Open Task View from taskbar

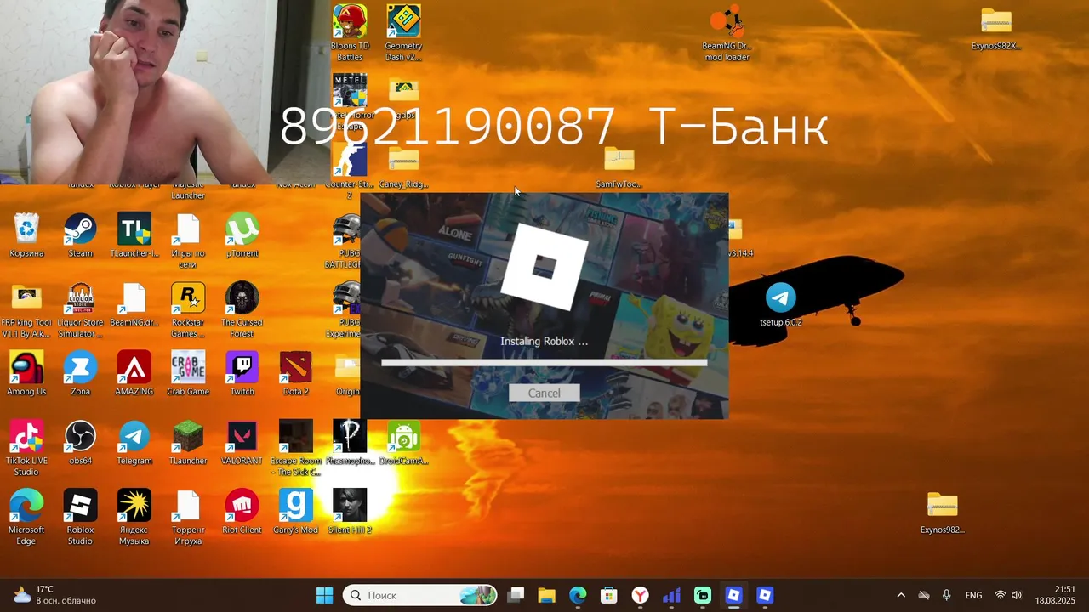[x=516, y=595]
